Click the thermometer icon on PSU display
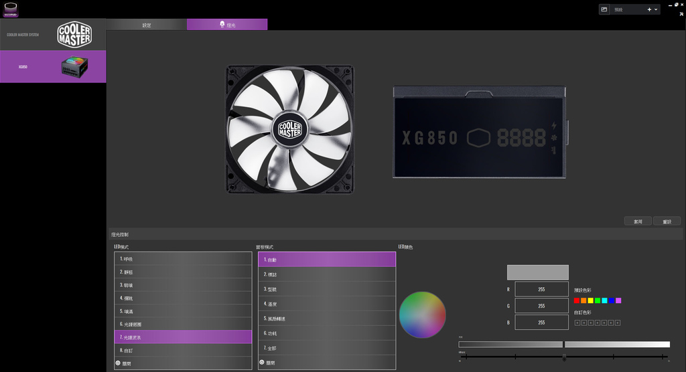The image size is (686, 372). point(554,150)
